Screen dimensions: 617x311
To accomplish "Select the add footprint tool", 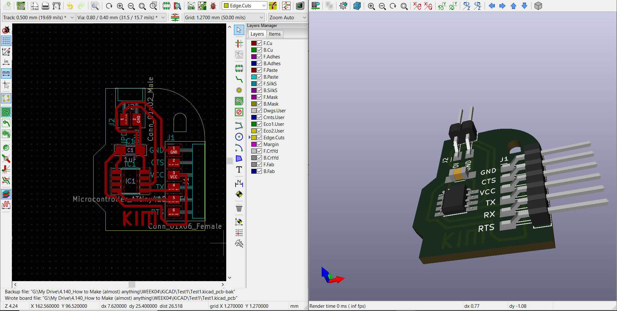I will [x=239, y=68].
